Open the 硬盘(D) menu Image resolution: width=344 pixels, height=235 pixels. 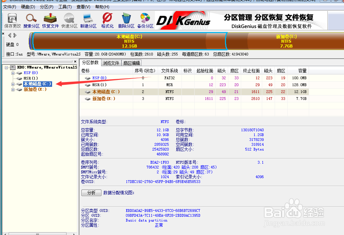pos(28,7)
